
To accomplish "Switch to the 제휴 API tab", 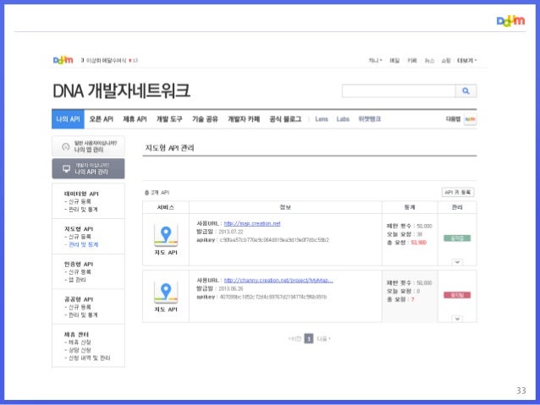I will [135, 119].
